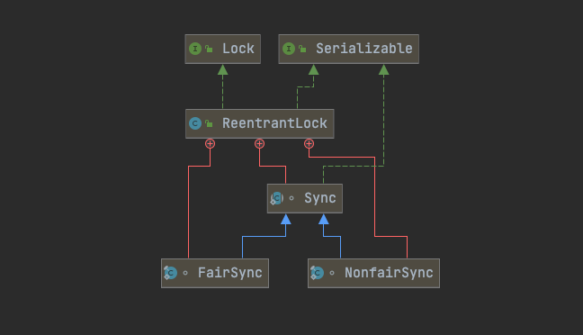Click the class icon on ReentrantLock

(195, 123)
